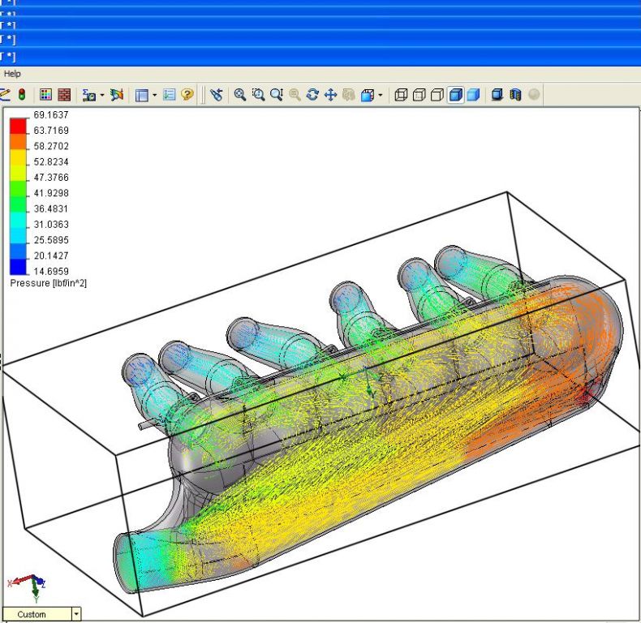Activate the Rotate View tool
Screen dimensions: 641x623
(x=312, y=95)
